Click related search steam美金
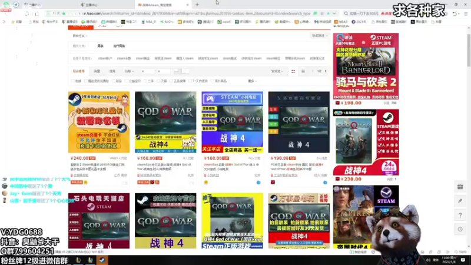Viewport: 471px width, 265px height. 142,58
